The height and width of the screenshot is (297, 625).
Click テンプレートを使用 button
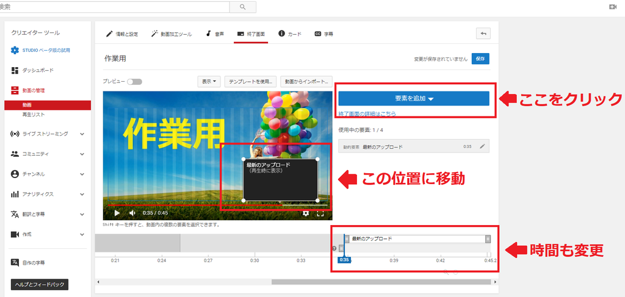250,81
